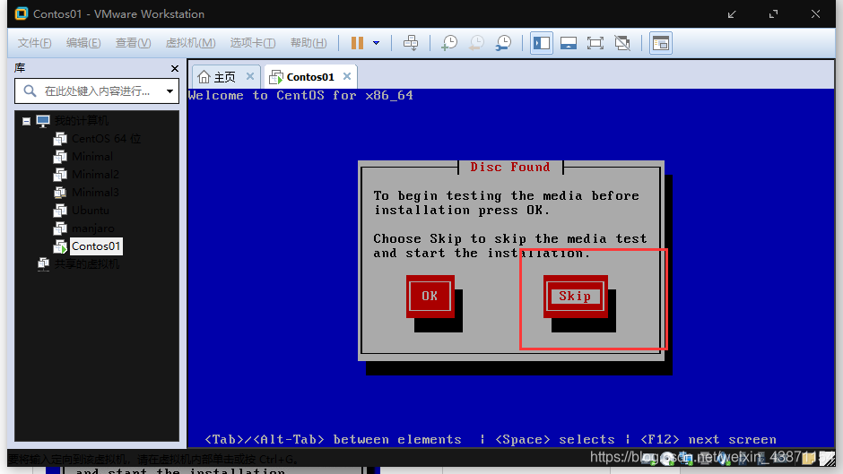This screenshot has height=474, width=843.
Task: Take a snapshot of the VM
Action: [449, 43]
